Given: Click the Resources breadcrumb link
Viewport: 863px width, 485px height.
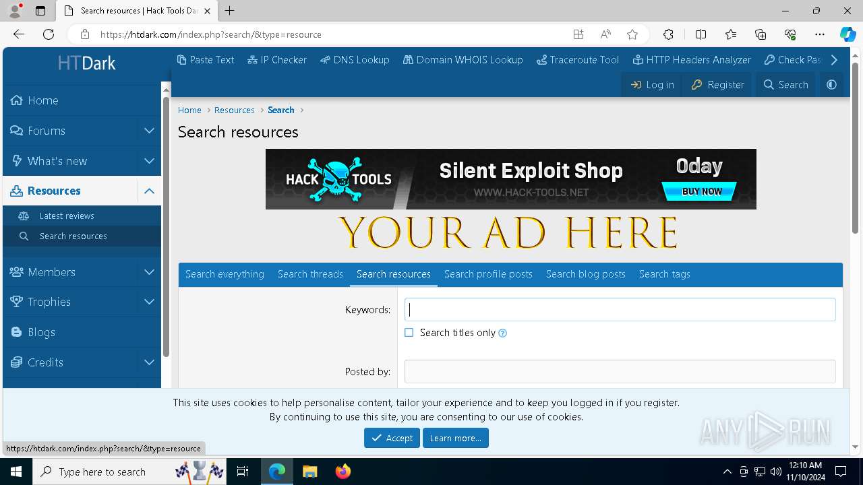Looking at the screenshot, I should coord(234,110).
